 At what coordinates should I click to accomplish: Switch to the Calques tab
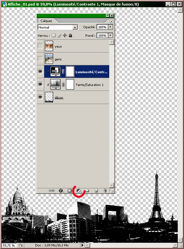click(x=46, y=21)
